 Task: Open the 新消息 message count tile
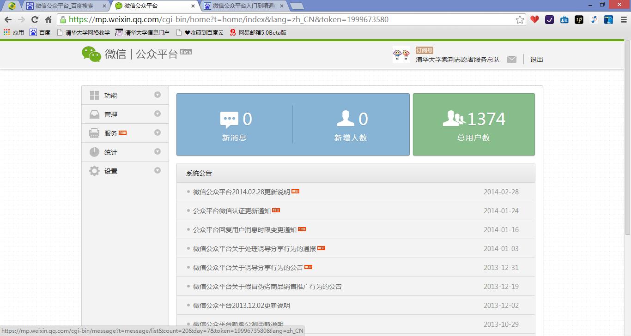(235, 125)
